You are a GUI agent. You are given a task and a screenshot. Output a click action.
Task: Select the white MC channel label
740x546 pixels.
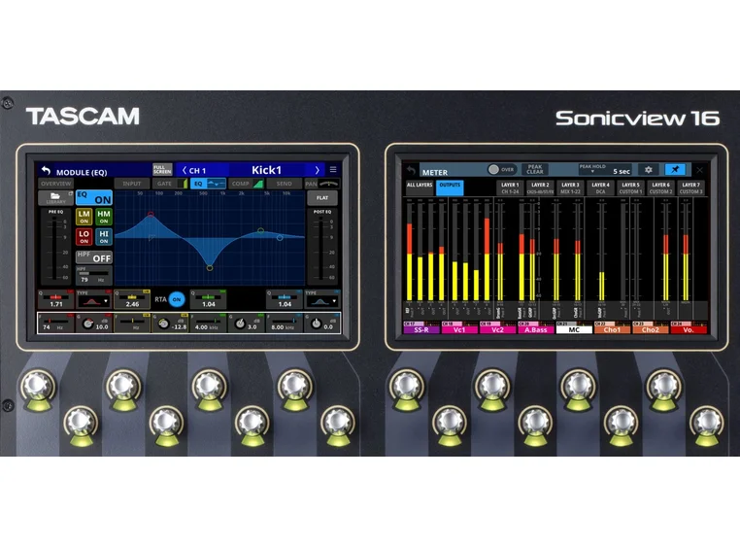coord(574,329)
